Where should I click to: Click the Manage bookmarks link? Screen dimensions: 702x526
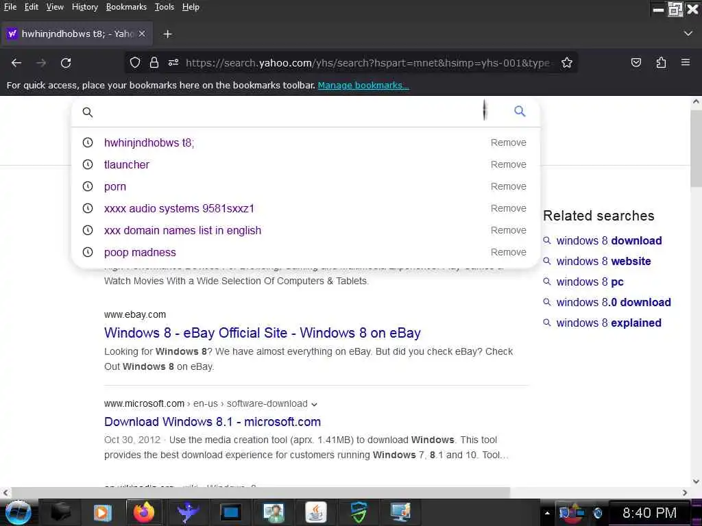pyautogui.click(x=363, y=85)
